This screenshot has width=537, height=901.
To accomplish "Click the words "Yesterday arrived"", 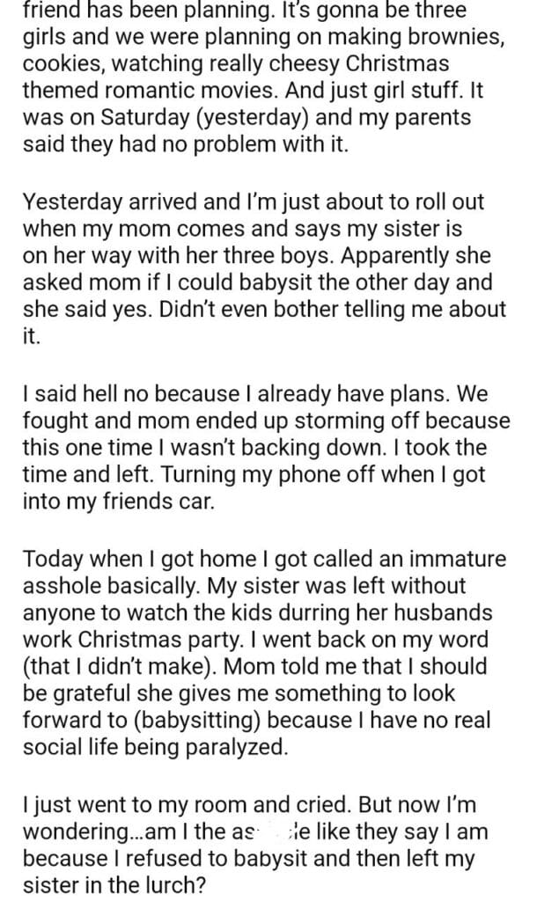I will pos(101,201).
